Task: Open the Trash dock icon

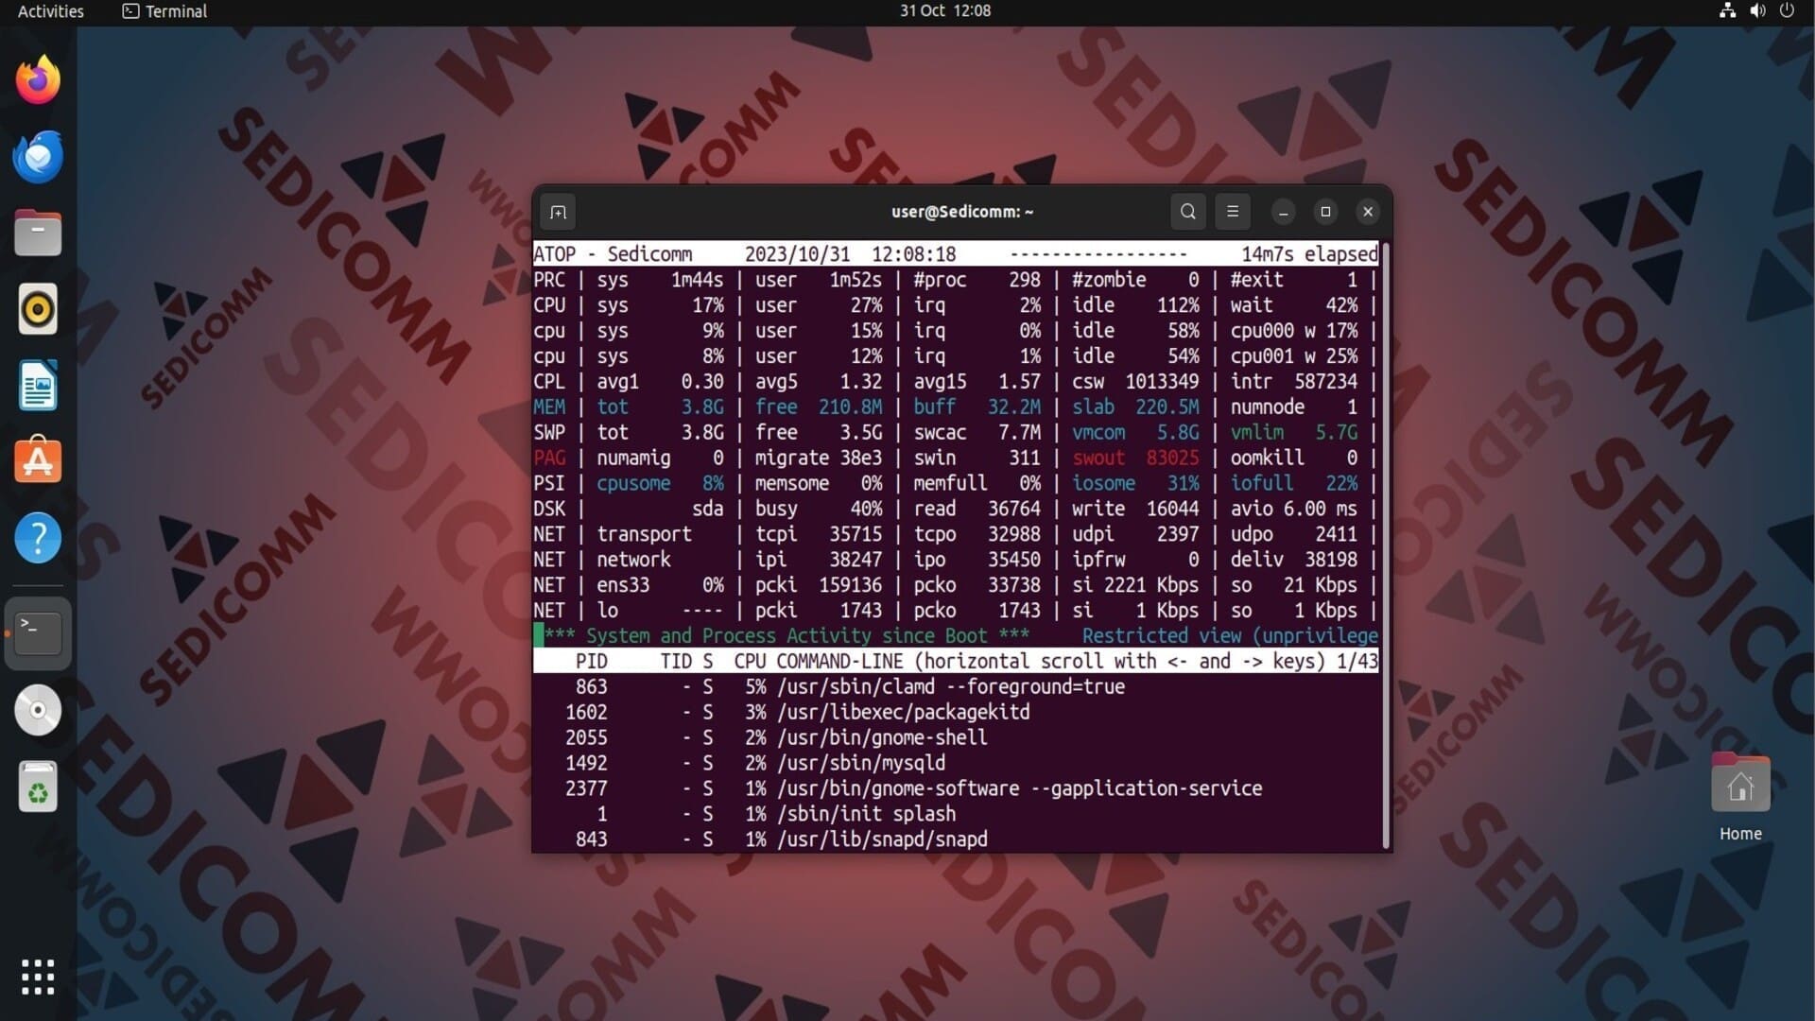Action: pos(38,787)
